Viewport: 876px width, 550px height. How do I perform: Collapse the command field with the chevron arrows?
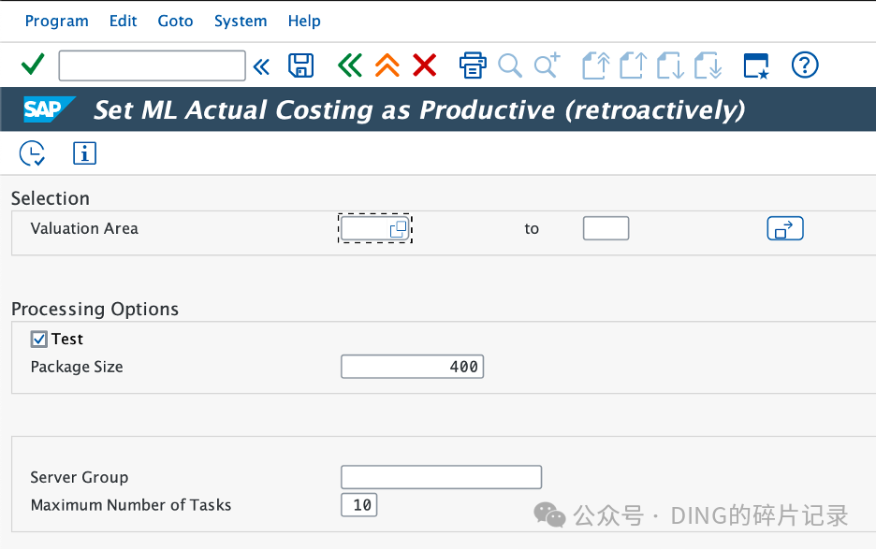[x=261, y=66]
